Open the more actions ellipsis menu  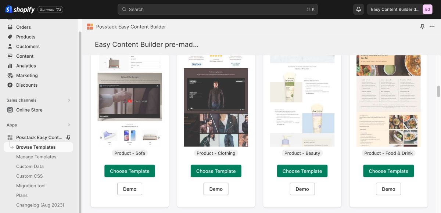[x=433, y=26]
